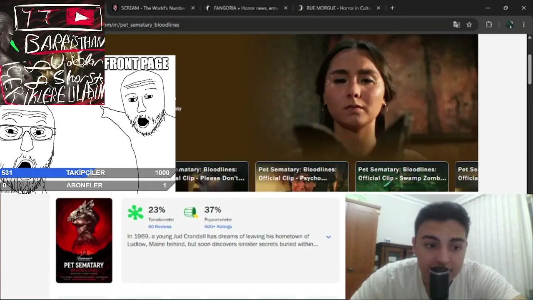Click the spilled popcorn Popcornmeter icon
The image size is (533, 300).
[x=191, y=212]
